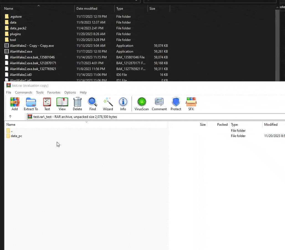Launch the Wizard wand icon

click(108, 104)
